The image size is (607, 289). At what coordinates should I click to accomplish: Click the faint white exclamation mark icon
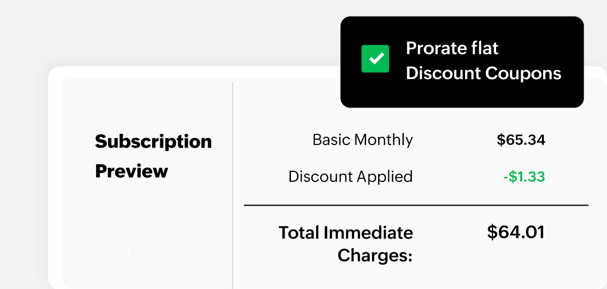pyautogui.click(x=128, y=255)
